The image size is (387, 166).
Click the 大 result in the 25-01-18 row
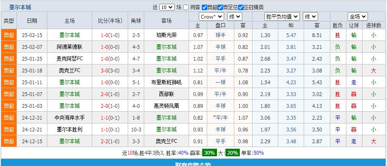(373, 71)
